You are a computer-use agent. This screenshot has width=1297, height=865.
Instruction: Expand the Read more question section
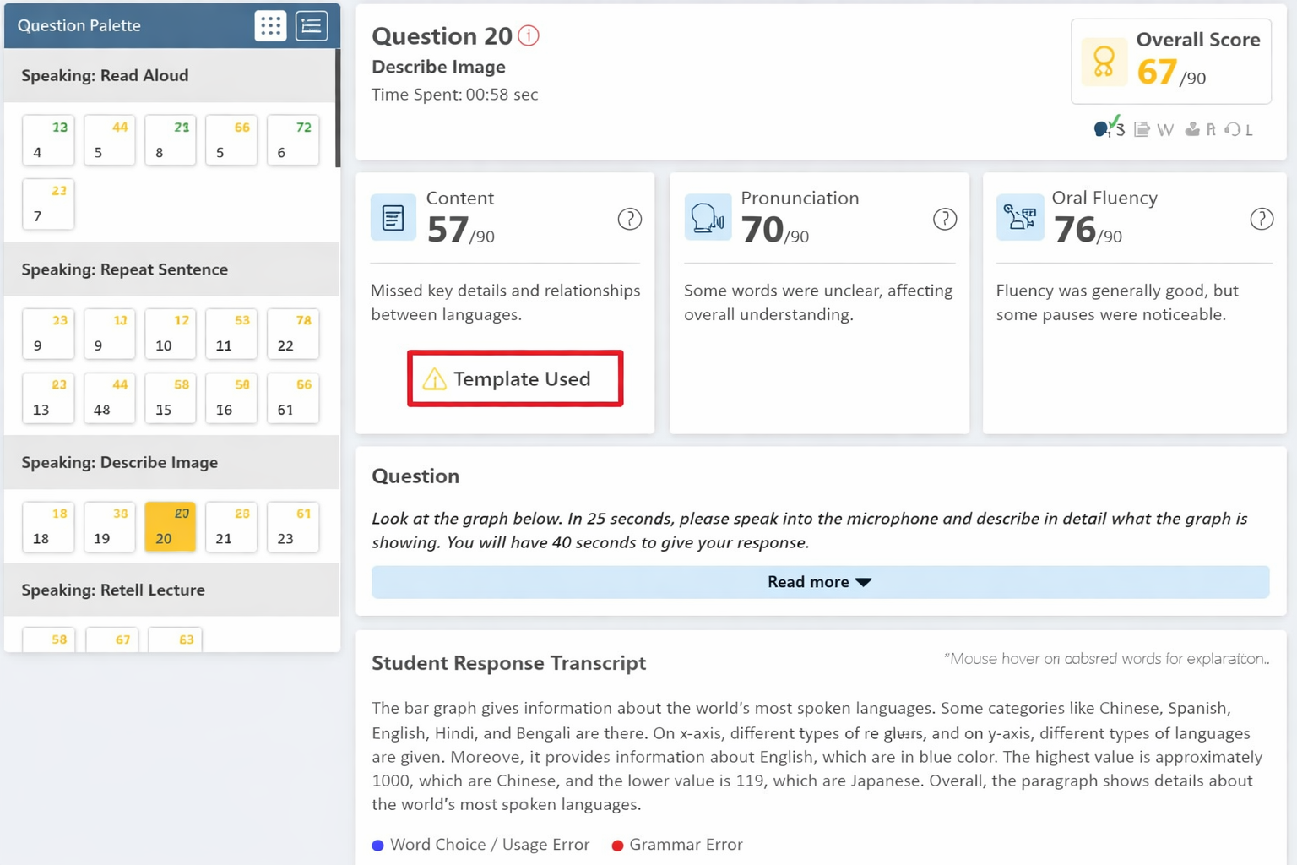pyautogui.click(x=819, y=582)
